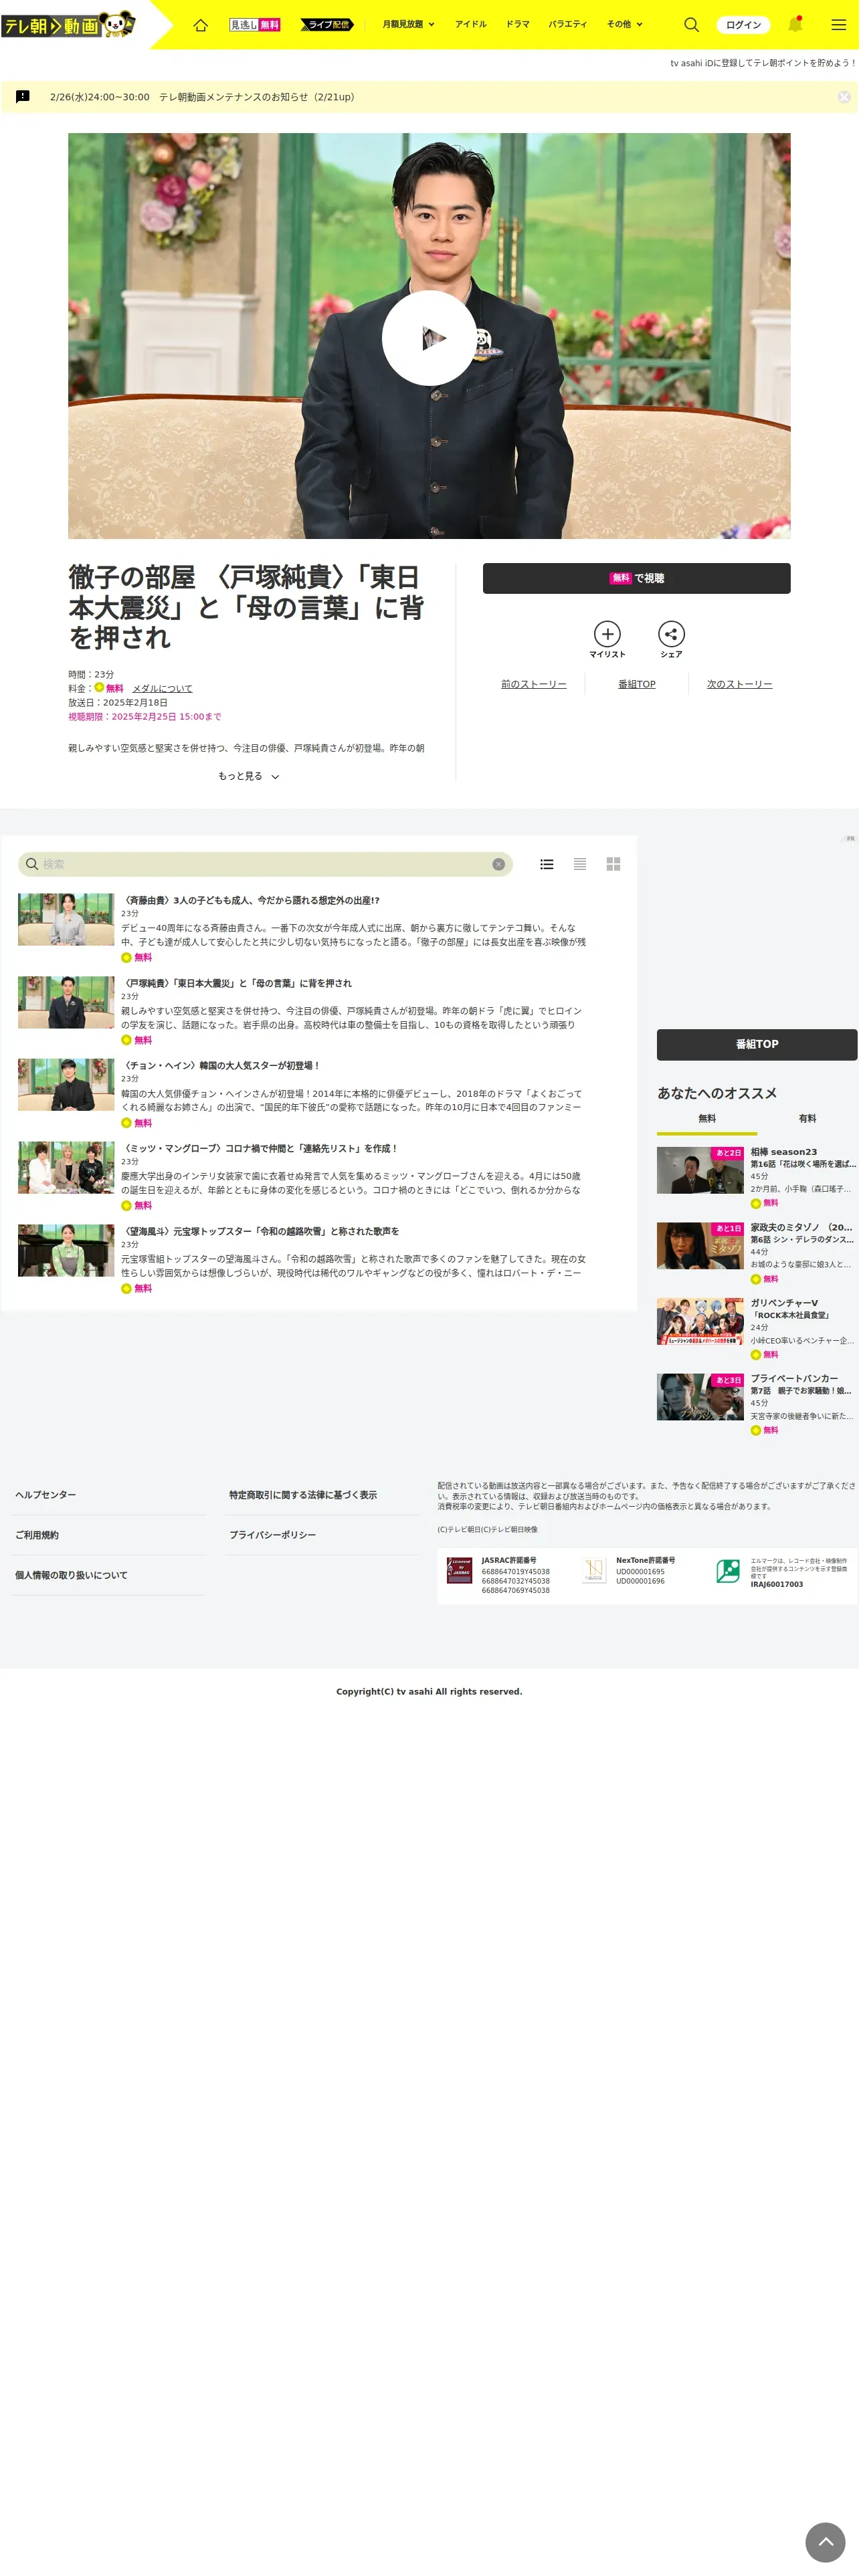
Task: Open ガリベンチャーV recommendation
Action: pos(757,1328)
